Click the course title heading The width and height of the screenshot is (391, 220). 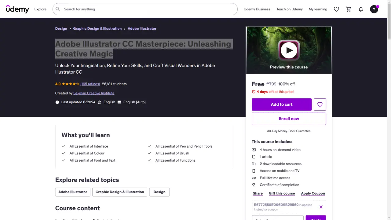(143, 49)
